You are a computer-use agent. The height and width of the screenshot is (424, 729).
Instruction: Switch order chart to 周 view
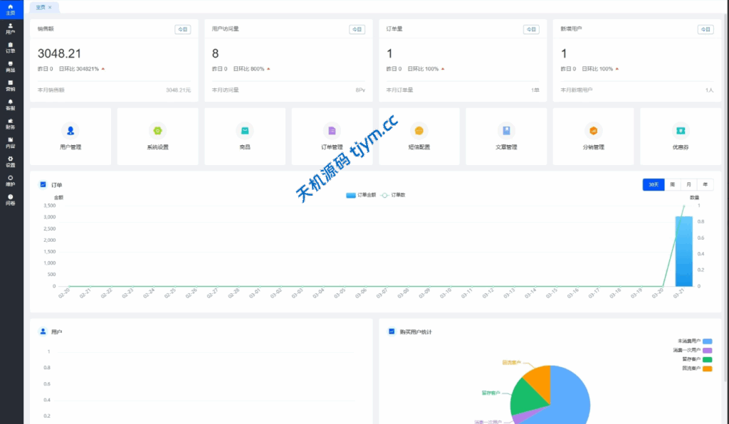[672, 184]
